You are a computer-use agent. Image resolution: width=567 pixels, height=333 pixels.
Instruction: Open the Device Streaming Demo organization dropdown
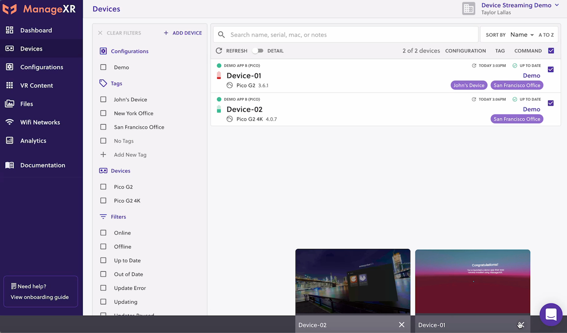pos(520,5)
